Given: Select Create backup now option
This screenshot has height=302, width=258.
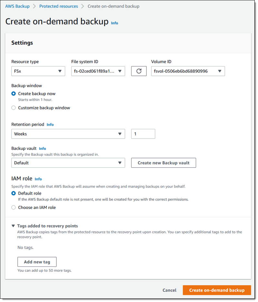Looking at the screenshot, I should point(14,94).
